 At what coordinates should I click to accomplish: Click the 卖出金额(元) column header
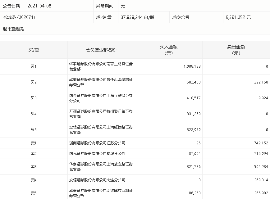[236, 50]
